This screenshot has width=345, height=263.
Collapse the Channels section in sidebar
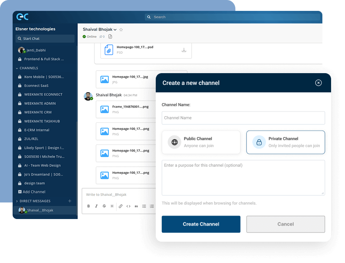tap(17, 68)
